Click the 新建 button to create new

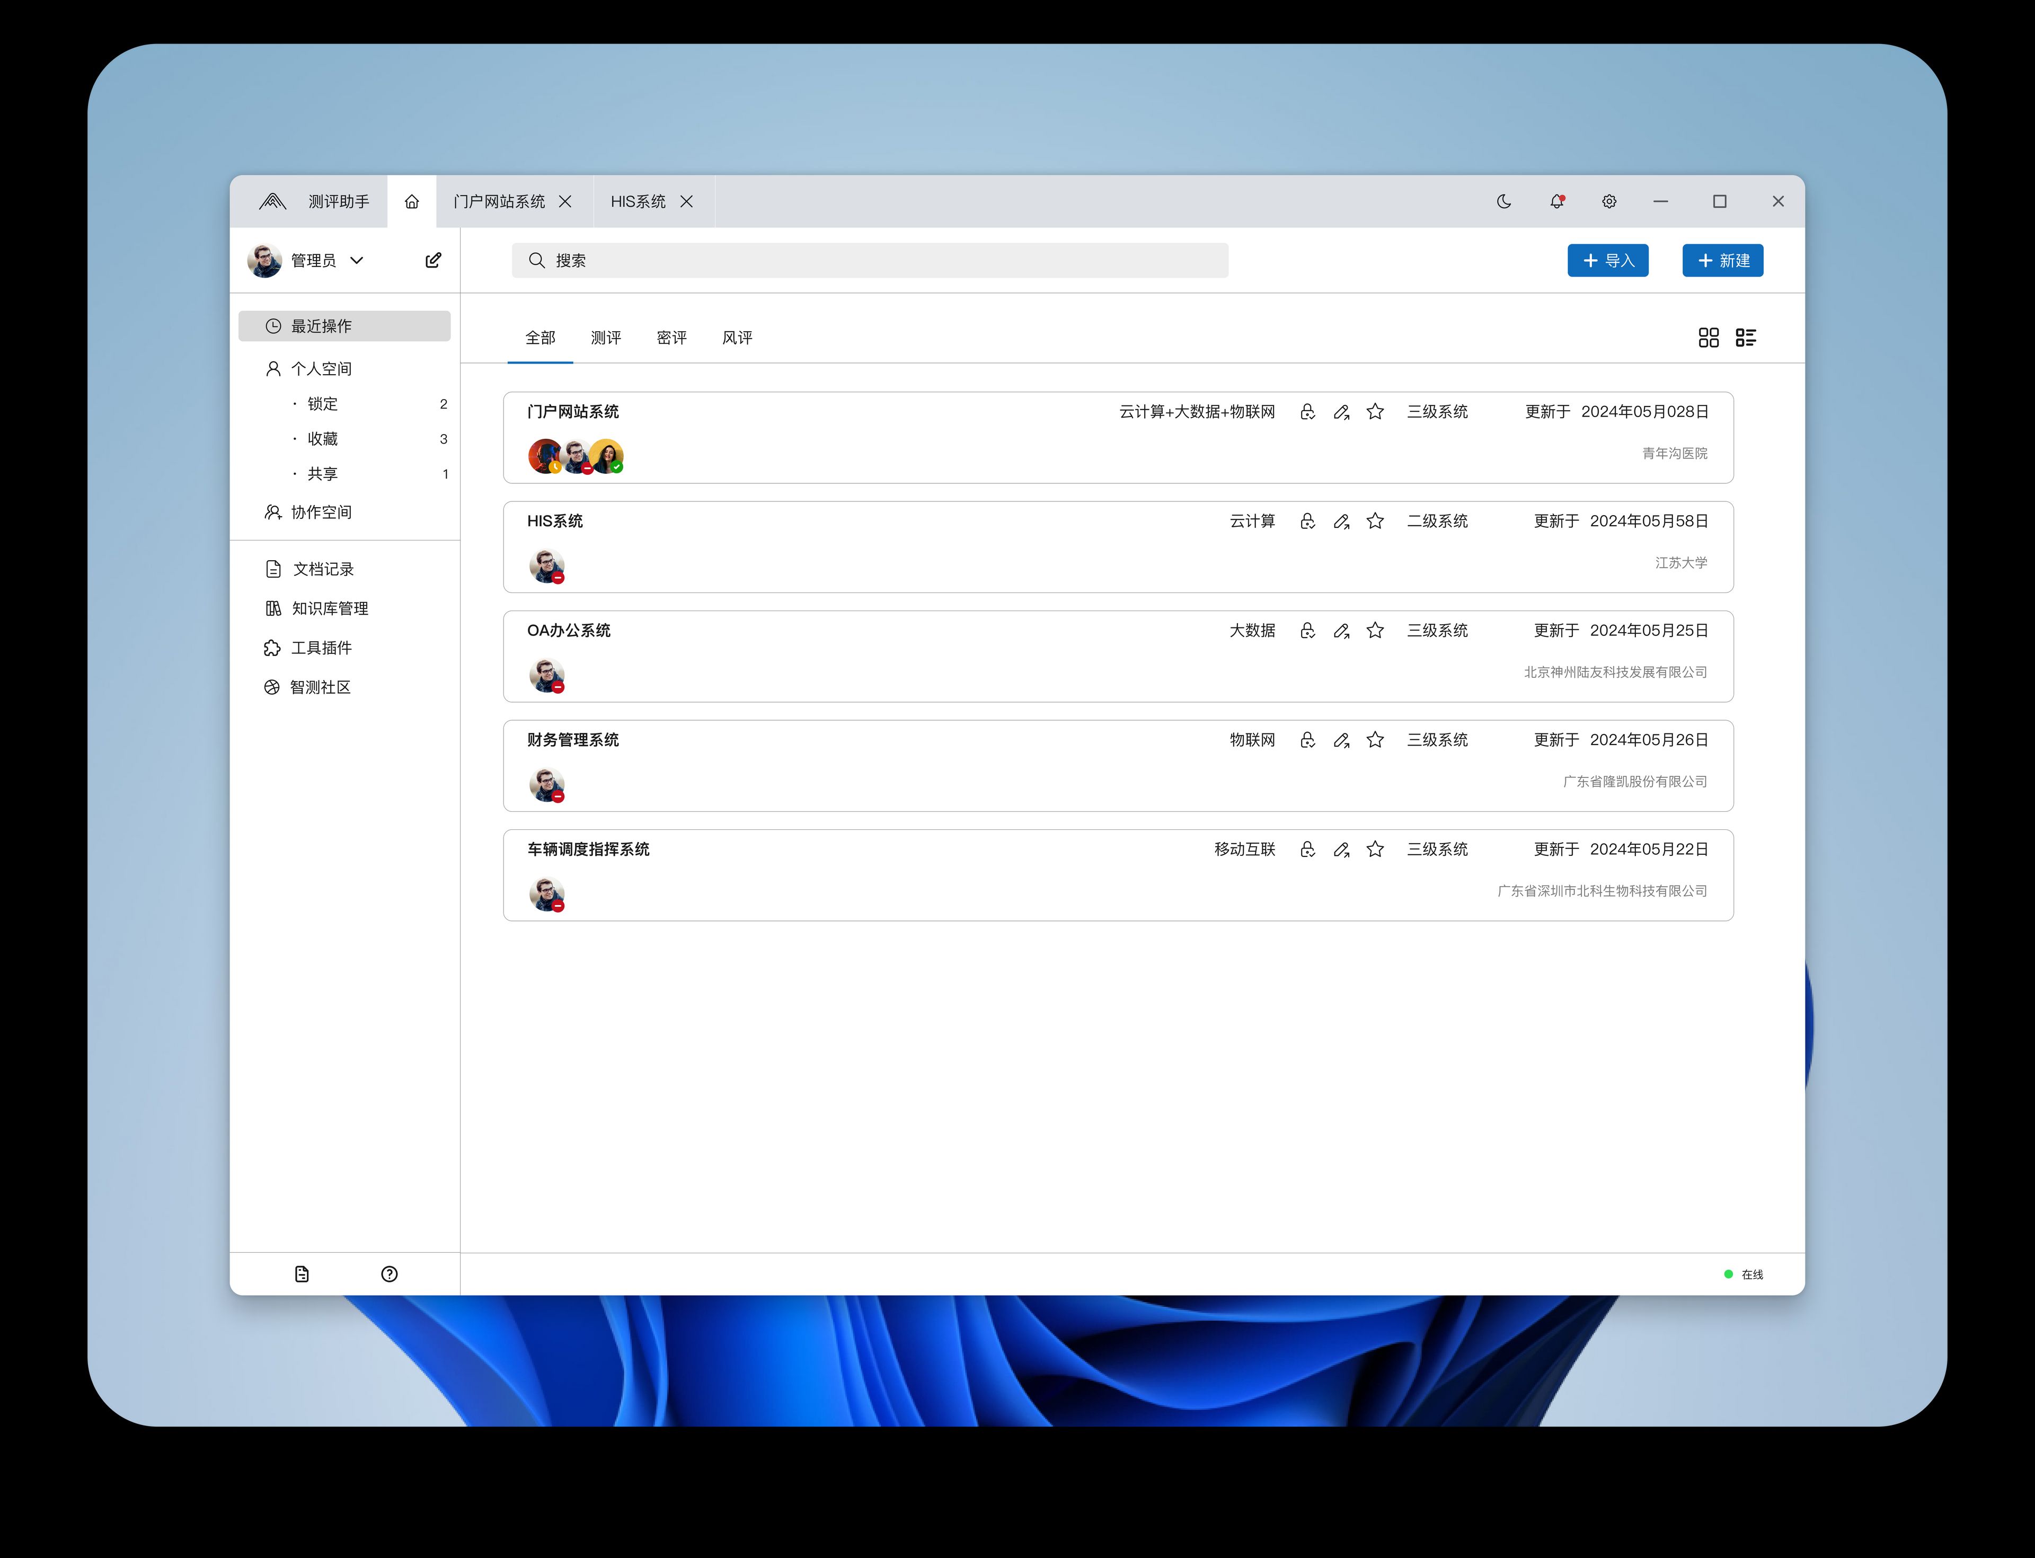pos(1721,261)
